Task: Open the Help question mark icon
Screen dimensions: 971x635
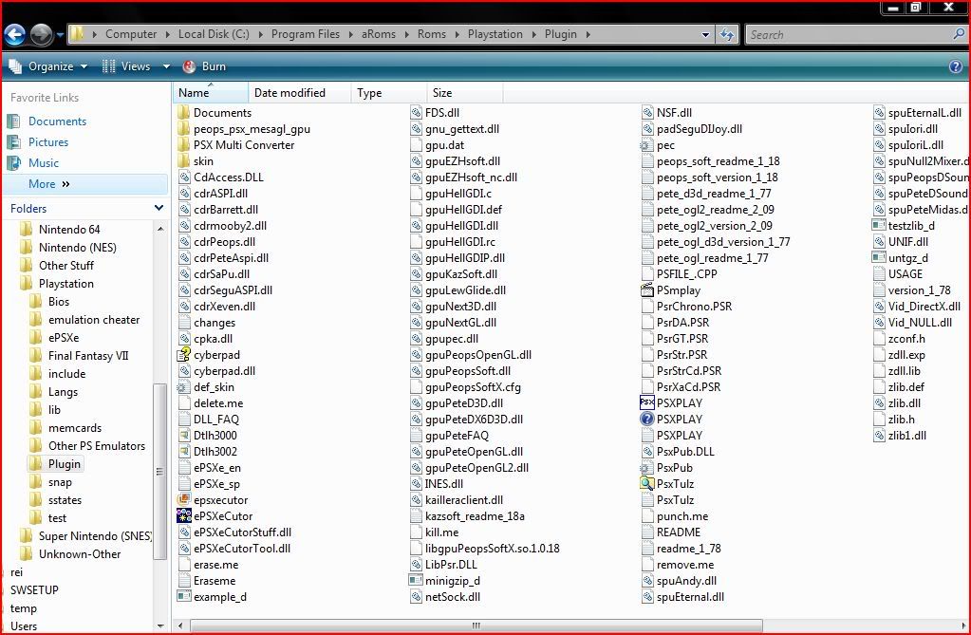Action: click(x=955, y=66)
